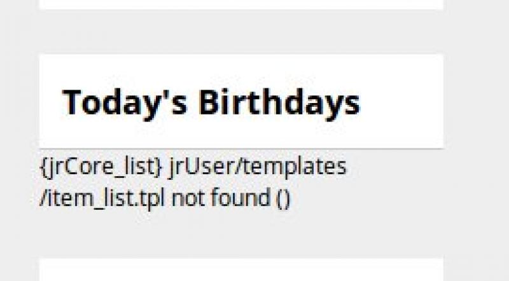Click the /item_list.tpl filename text
509x281 pixels.
pos(102,198)
